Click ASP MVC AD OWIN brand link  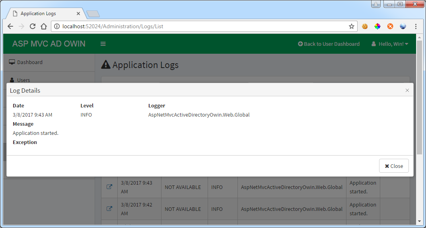[49, 44]
